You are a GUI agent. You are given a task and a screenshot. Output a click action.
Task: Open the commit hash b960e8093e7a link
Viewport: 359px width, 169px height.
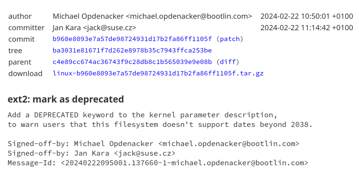tap(132, 39)
